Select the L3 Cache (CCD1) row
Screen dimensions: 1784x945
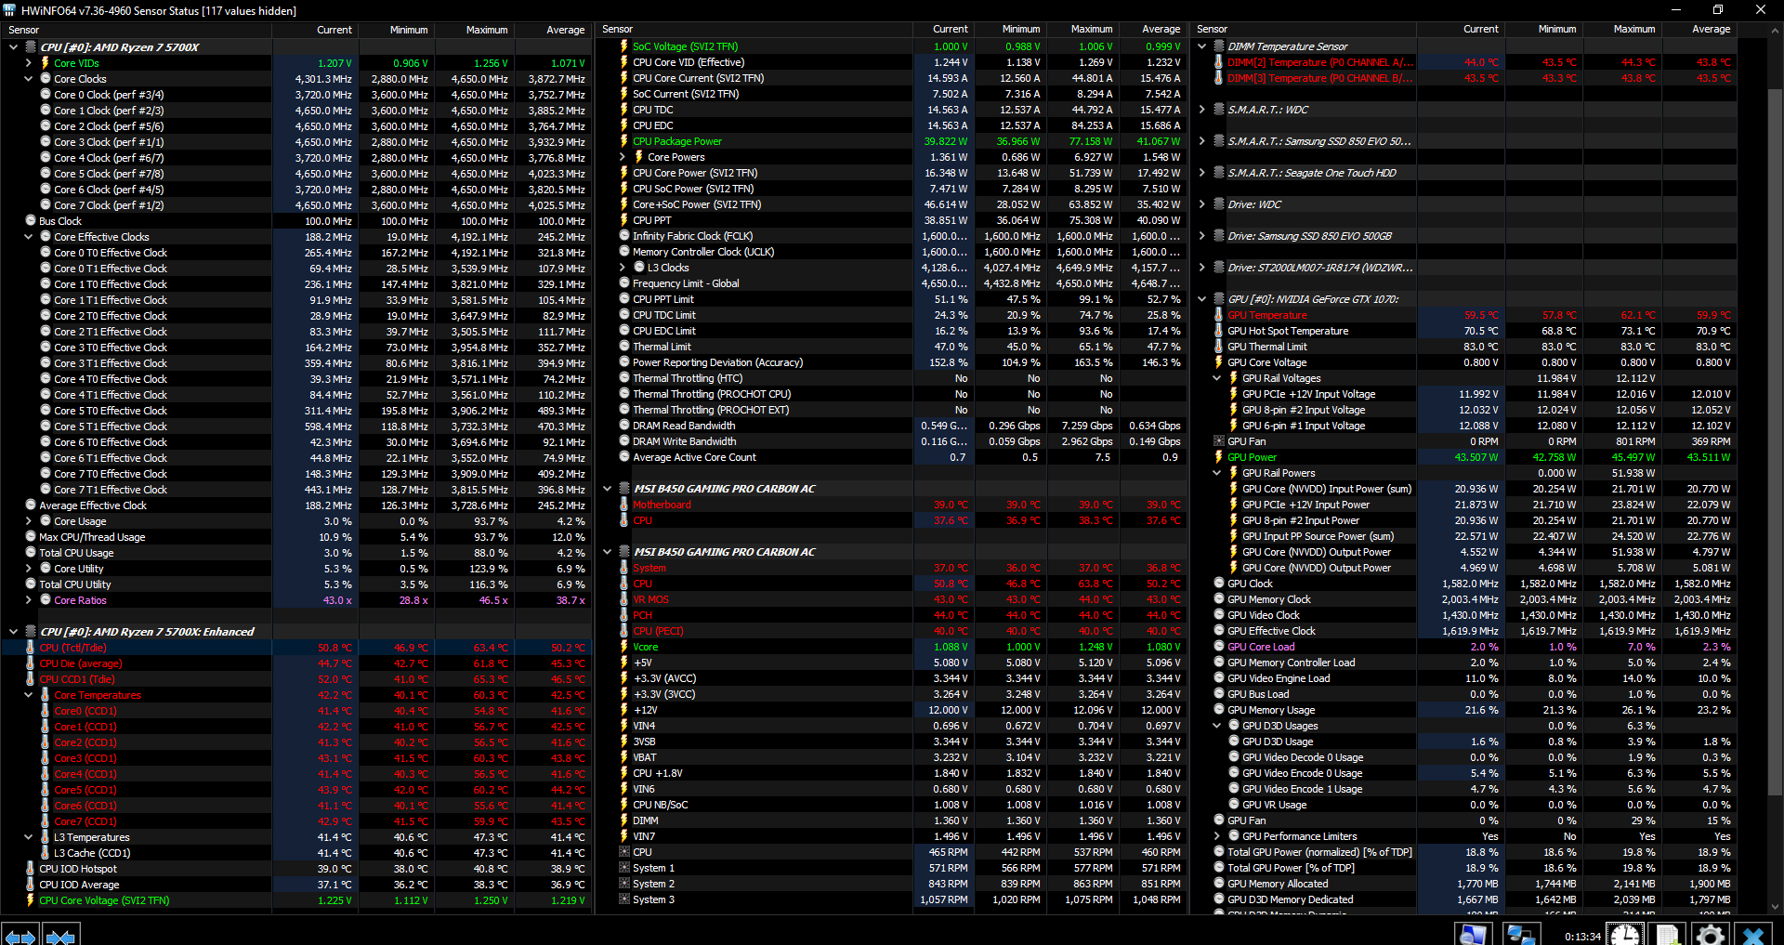[x=295, y=853]
